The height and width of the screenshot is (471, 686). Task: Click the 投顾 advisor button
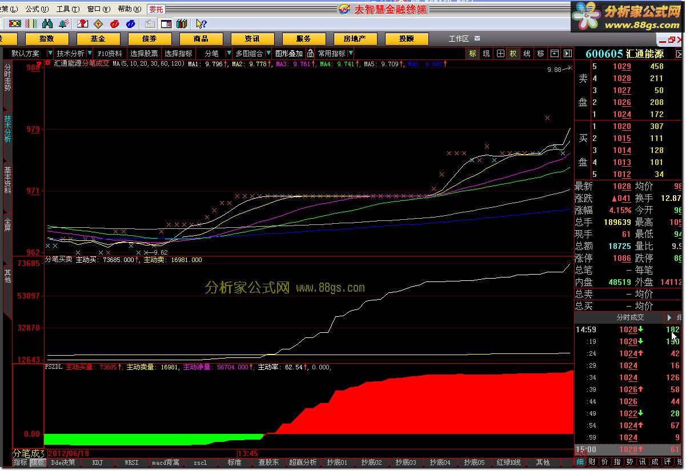(407, 39)
